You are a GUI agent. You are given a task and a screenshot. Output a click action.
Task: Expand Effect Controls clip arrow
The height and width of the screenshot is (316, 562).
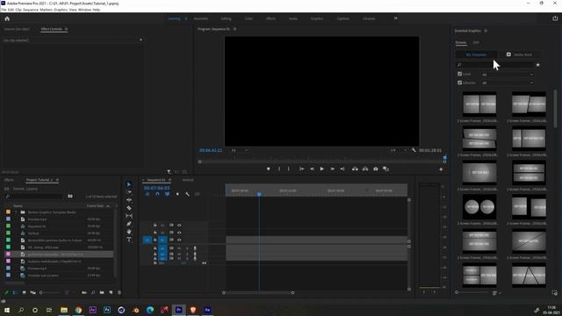pos(140,39)
